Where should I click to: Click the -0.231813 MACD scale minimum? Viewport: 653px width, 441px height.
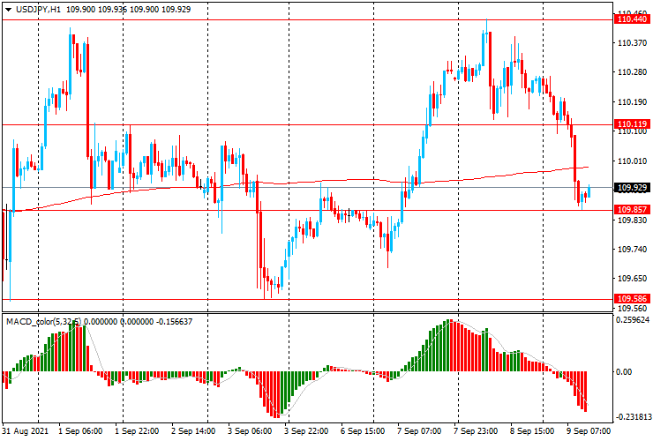(x=634, y=417)
